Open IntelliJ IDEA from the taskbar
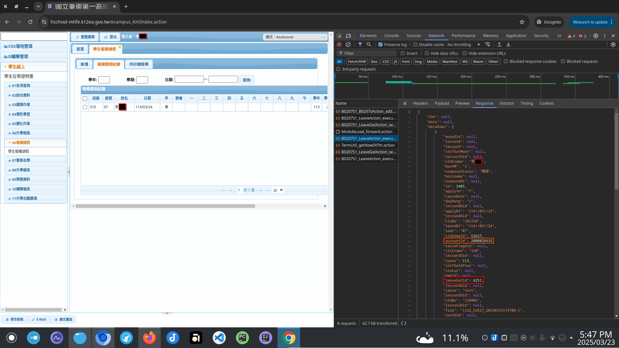 coord(266,338)
